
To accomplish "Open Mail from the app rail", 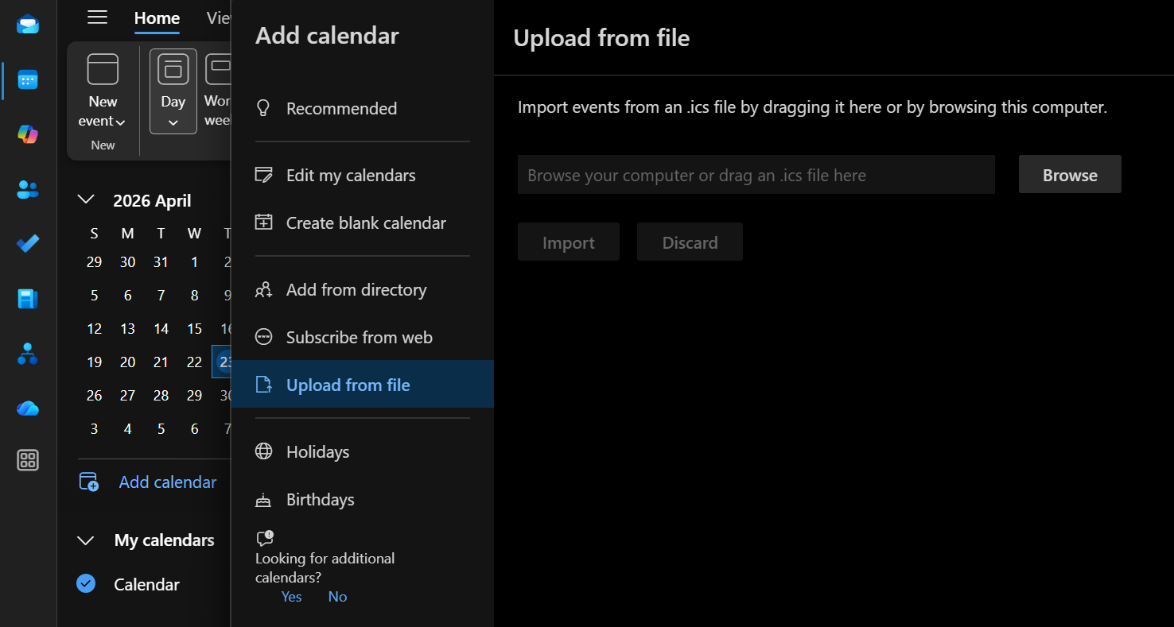I will point(28,25).
